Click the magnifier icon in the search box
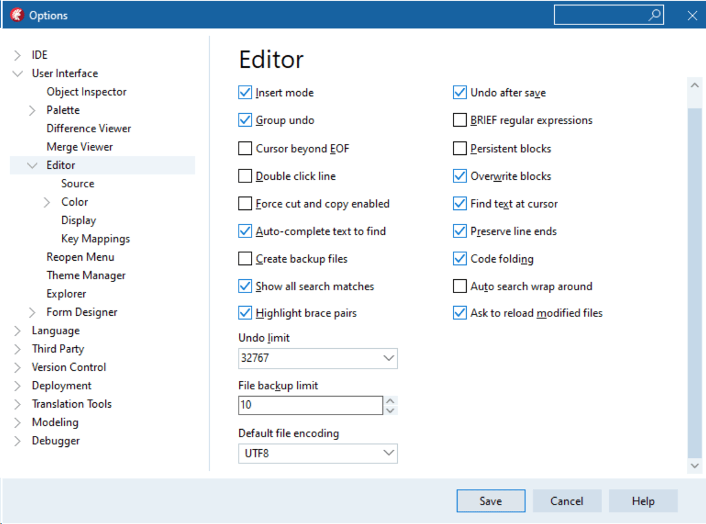Screen dimensions: 706x524 [653, 15]
